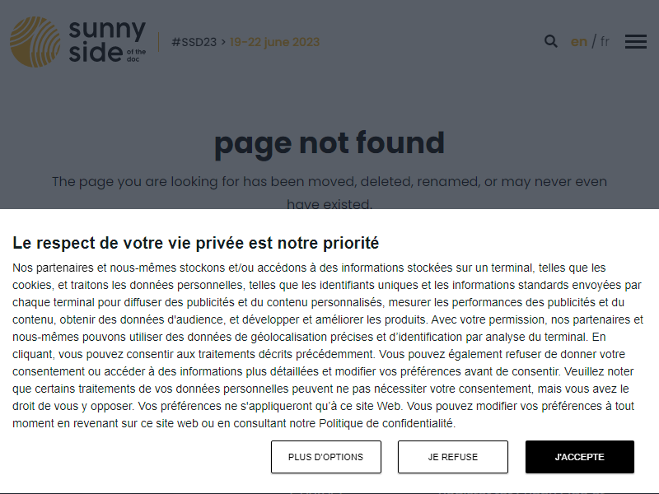Click the 'Le respect de votre vie privée' heading
Image resolution: width=659 pixels, height=494 pixels.
[196, 243]
